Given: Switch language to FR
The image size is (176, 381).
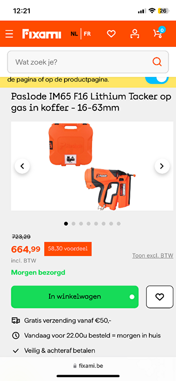Looking at the screenshot, I should [87, 34].
